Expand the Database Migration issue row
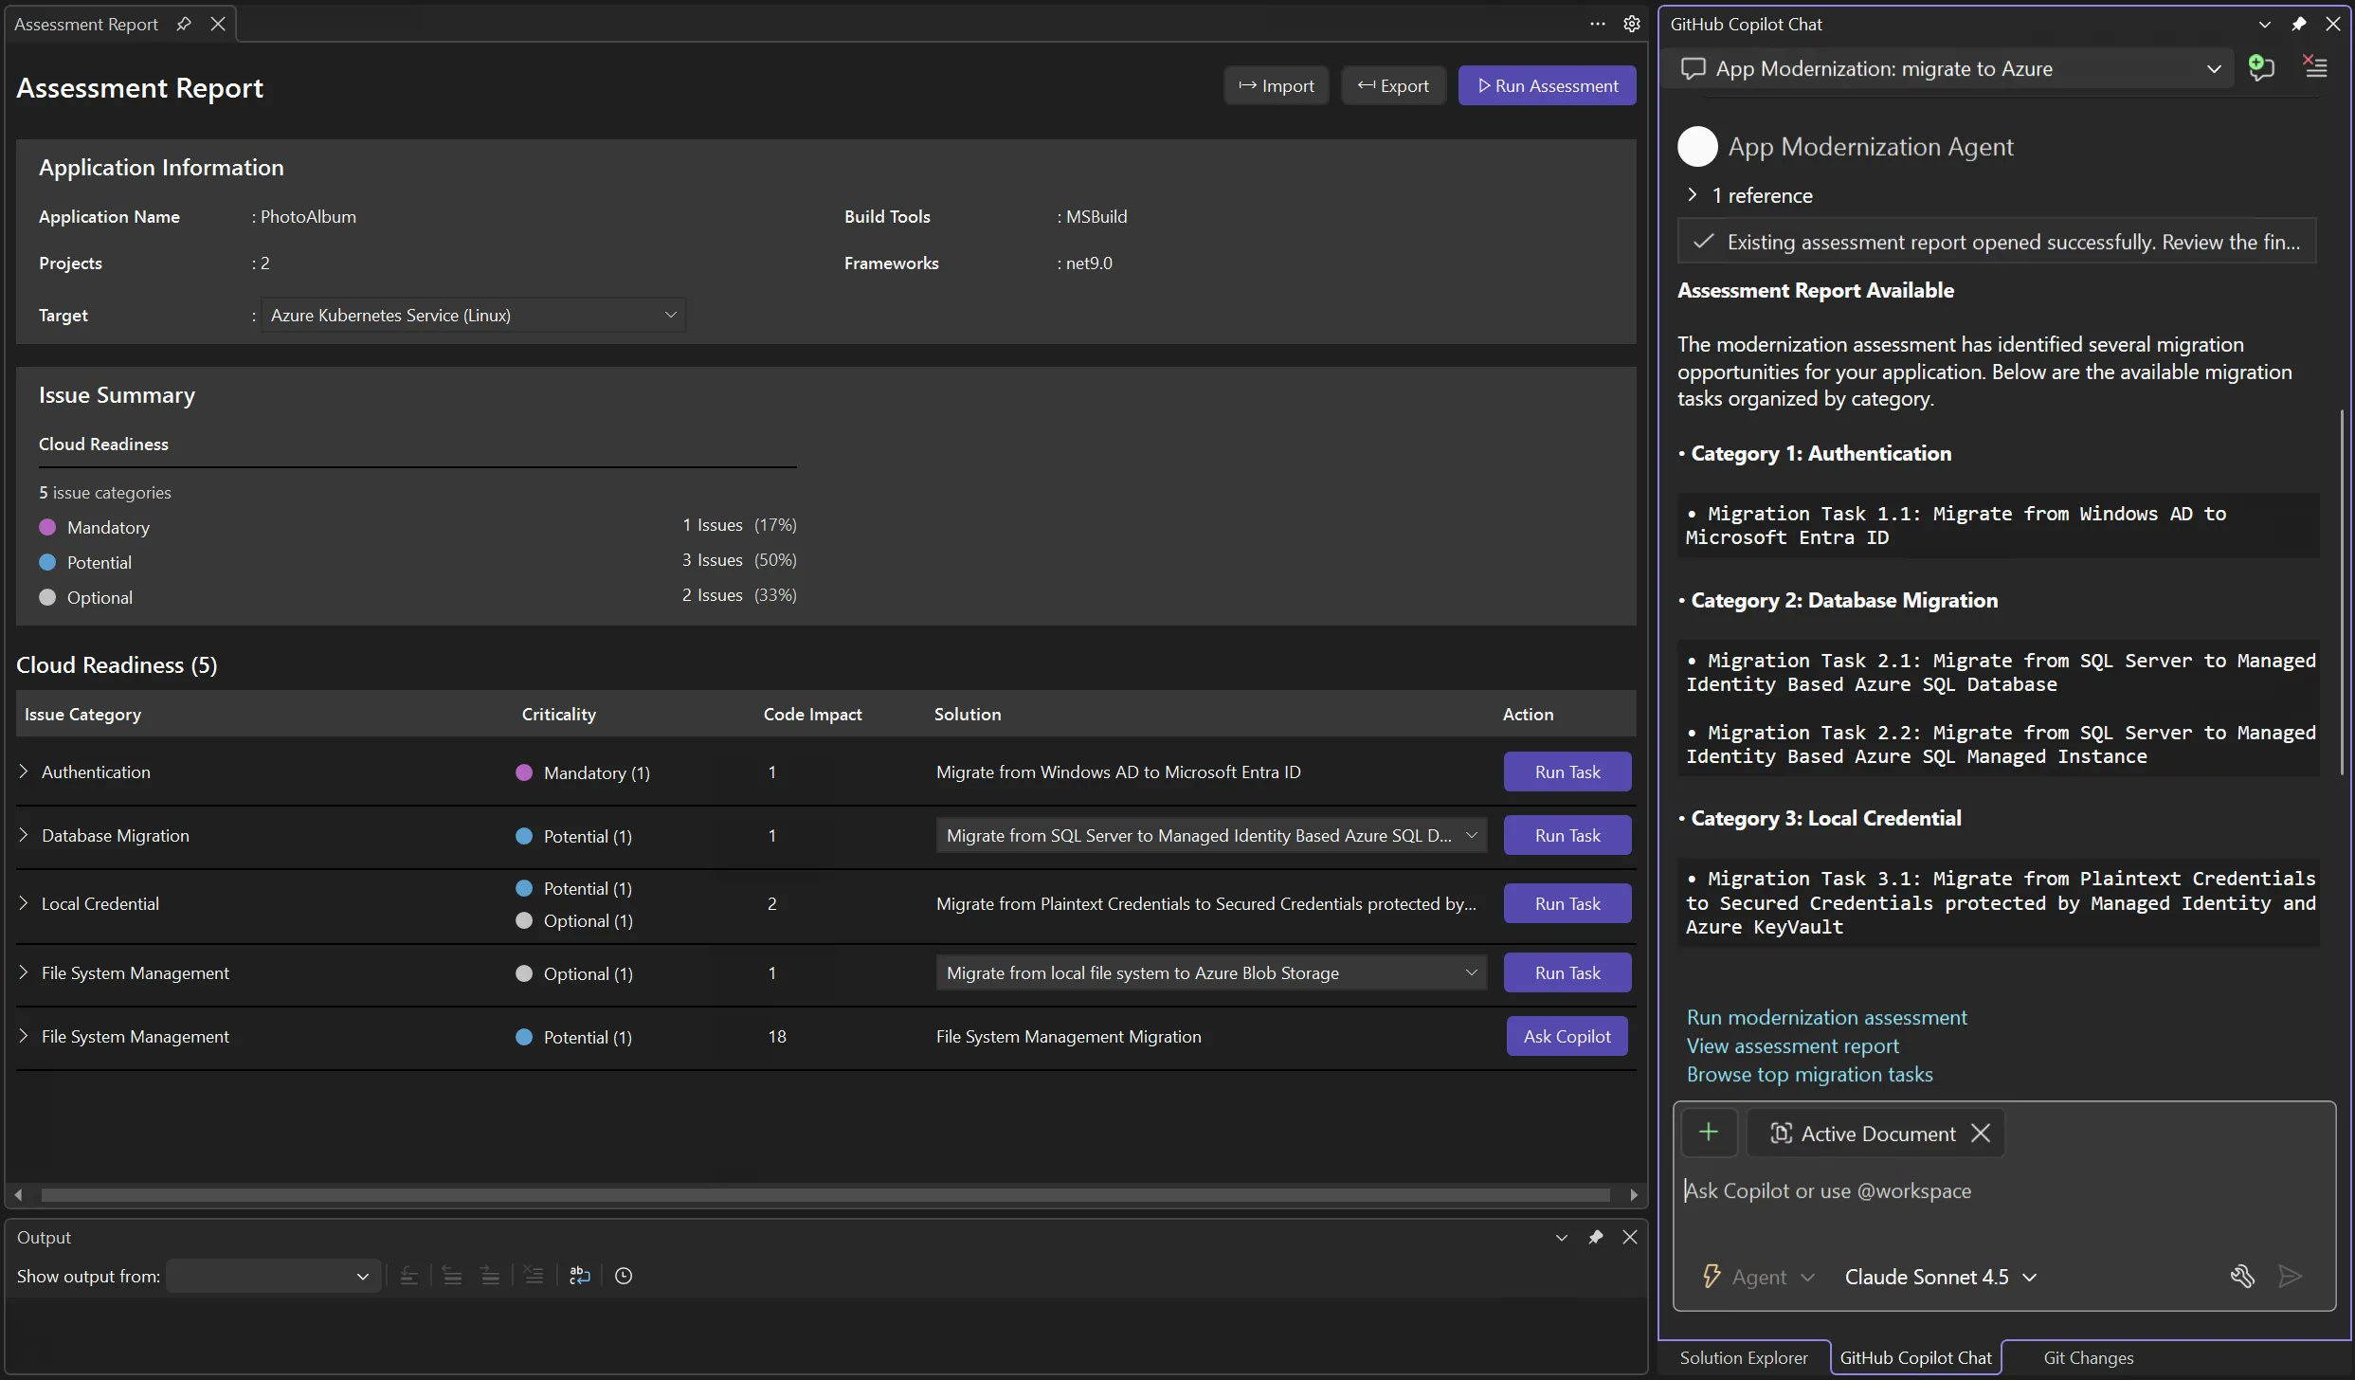This screenshot has width=2355, height=1380. coord(24,835)
